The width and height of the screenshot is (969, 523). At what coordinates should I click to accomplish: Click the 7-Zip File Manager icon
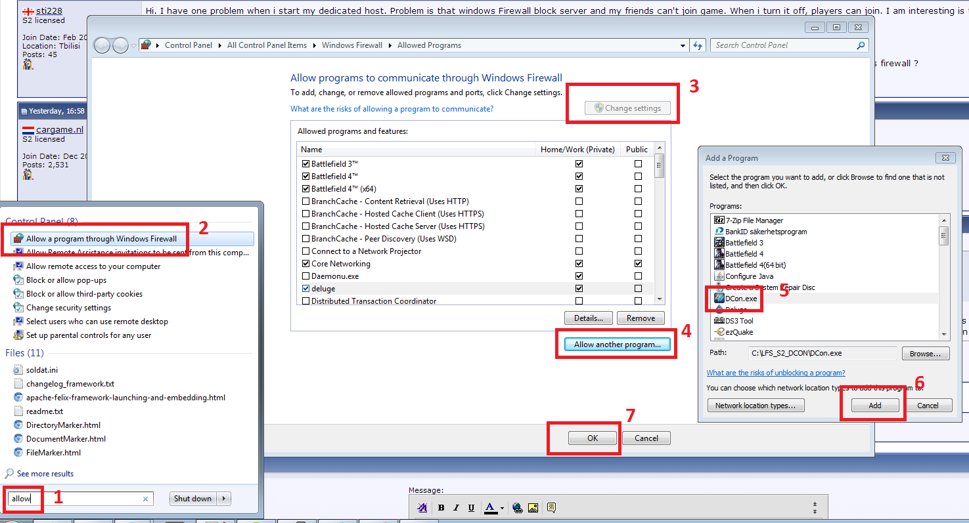(x=719, y=220)
